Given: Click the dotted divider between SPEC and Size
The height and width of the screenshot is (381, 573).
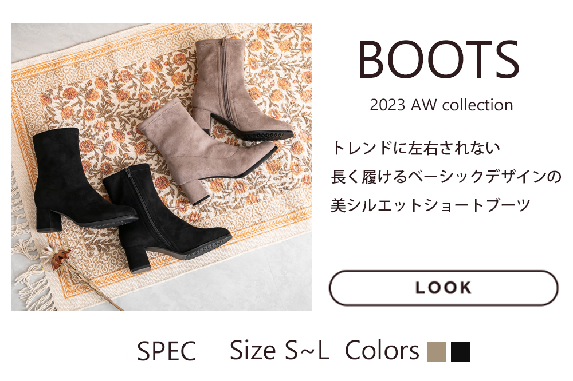Looking at the screenshot, I should pos(209,350).
